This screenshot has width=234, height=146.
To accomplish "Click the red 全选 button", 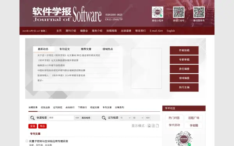I will point(32,126).
